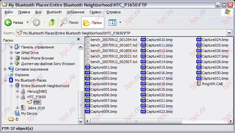Select Sony Ericsson file manager icon
The image size is (235, 133).
(17, 63)
